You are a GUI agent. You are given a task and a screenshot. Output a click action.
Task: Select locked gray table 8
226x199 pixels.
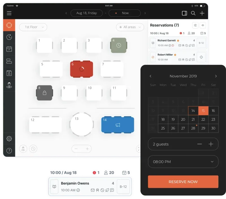44,93
